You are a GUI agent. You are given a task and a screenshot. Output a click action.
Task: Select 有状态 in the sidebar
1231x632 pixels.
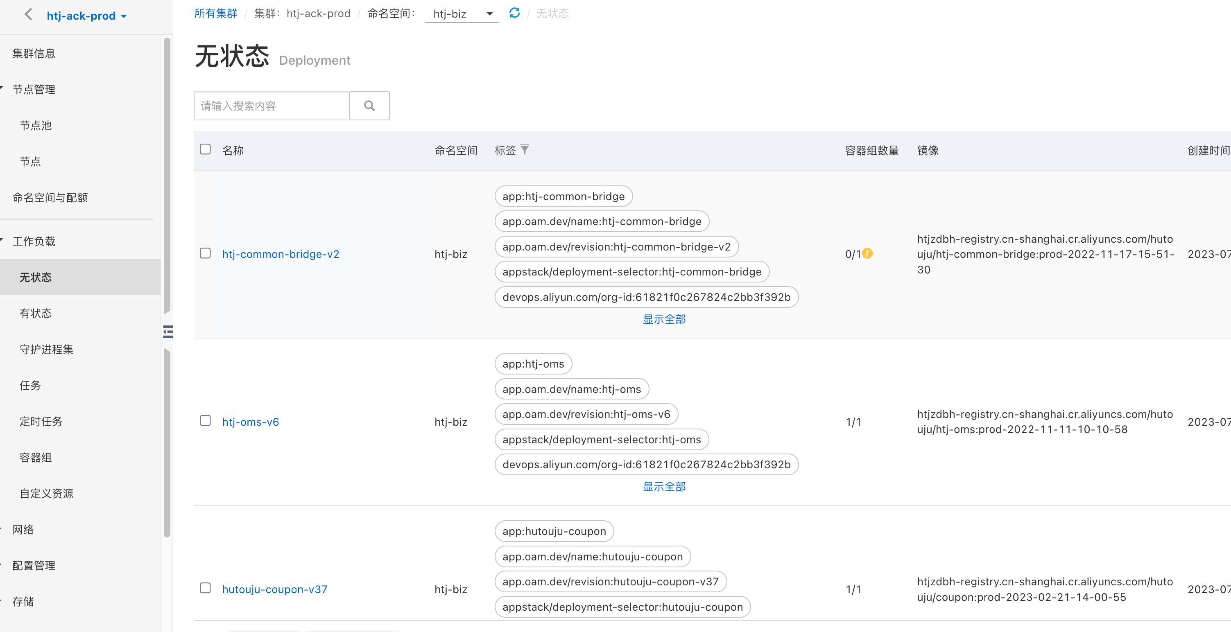click(x=36, y=314)
